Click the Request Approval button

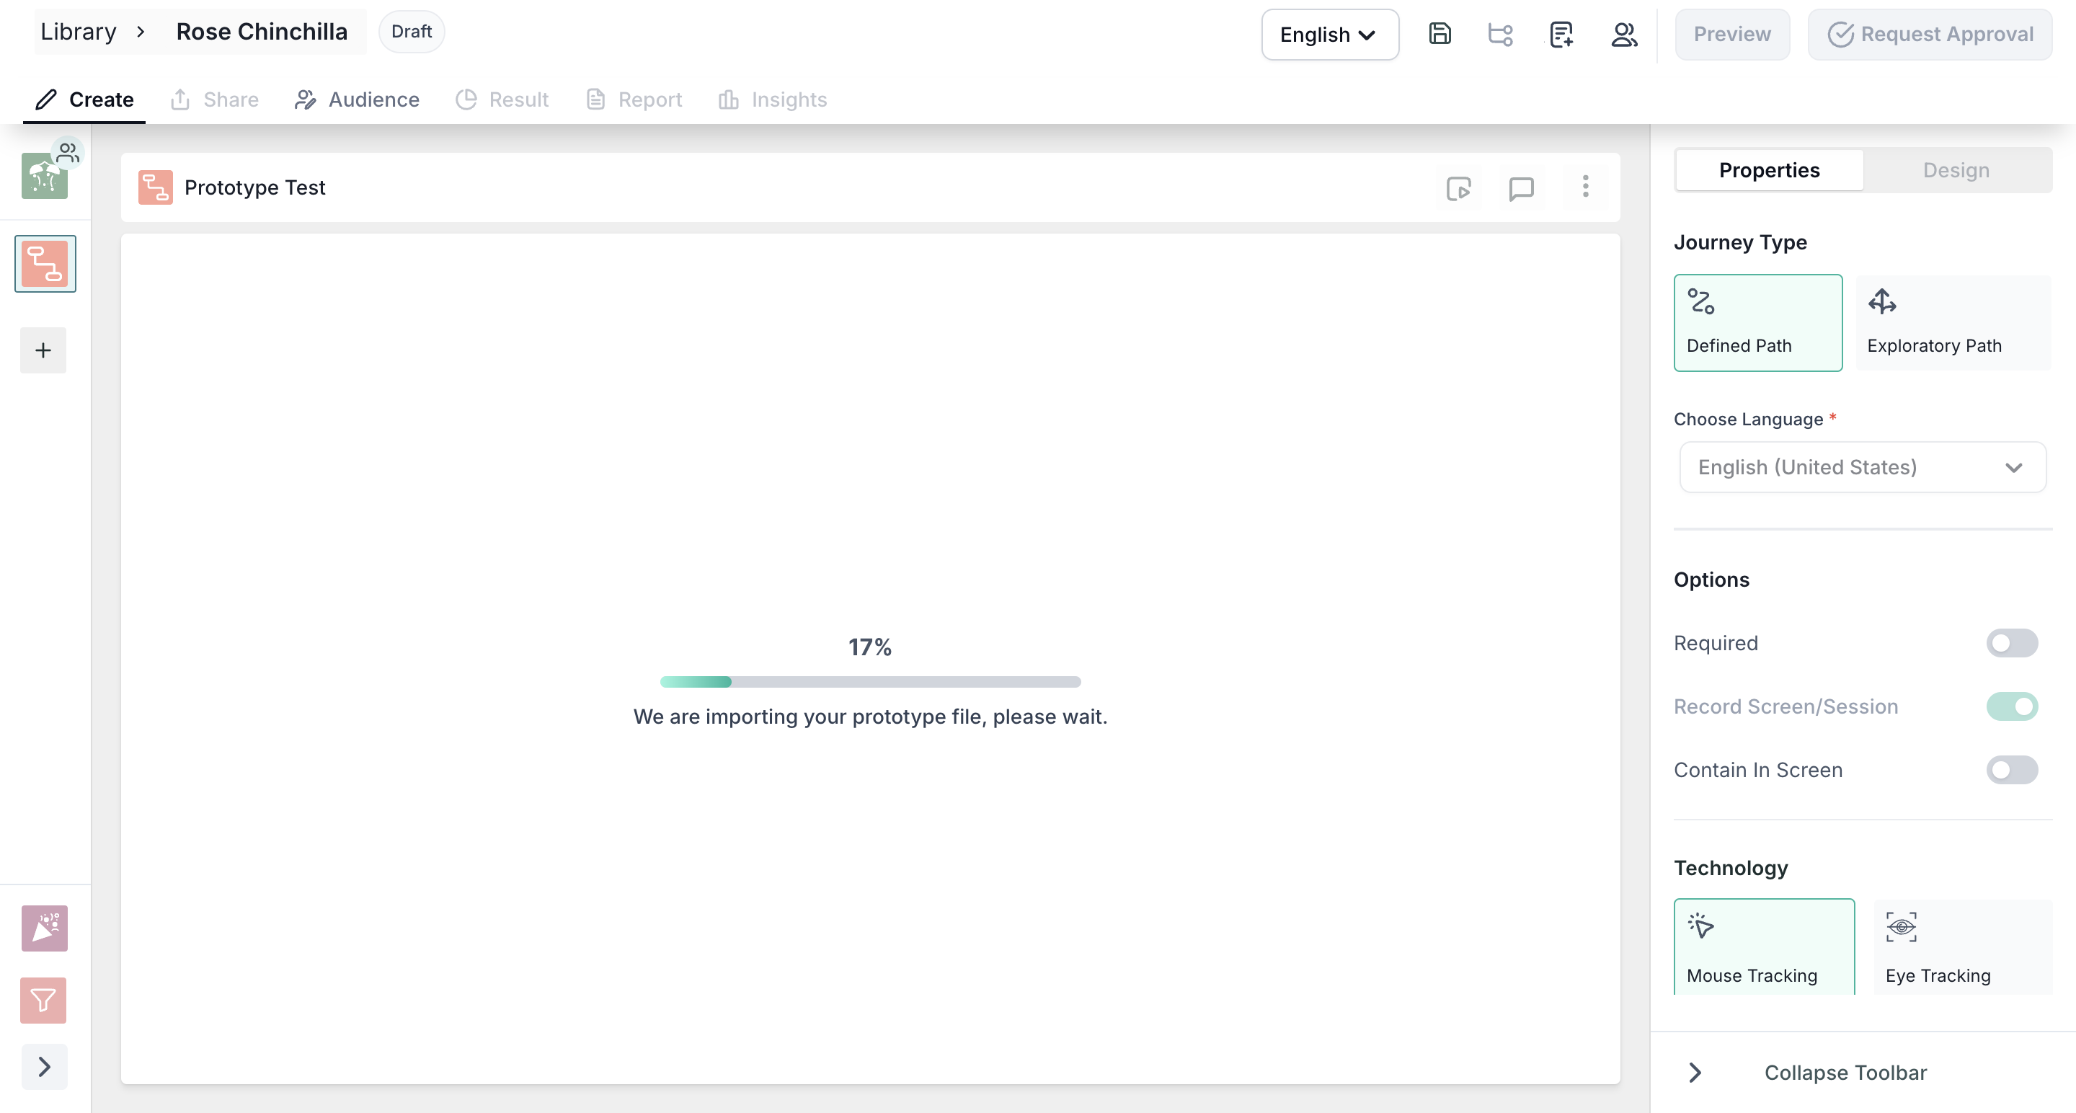1930,35
